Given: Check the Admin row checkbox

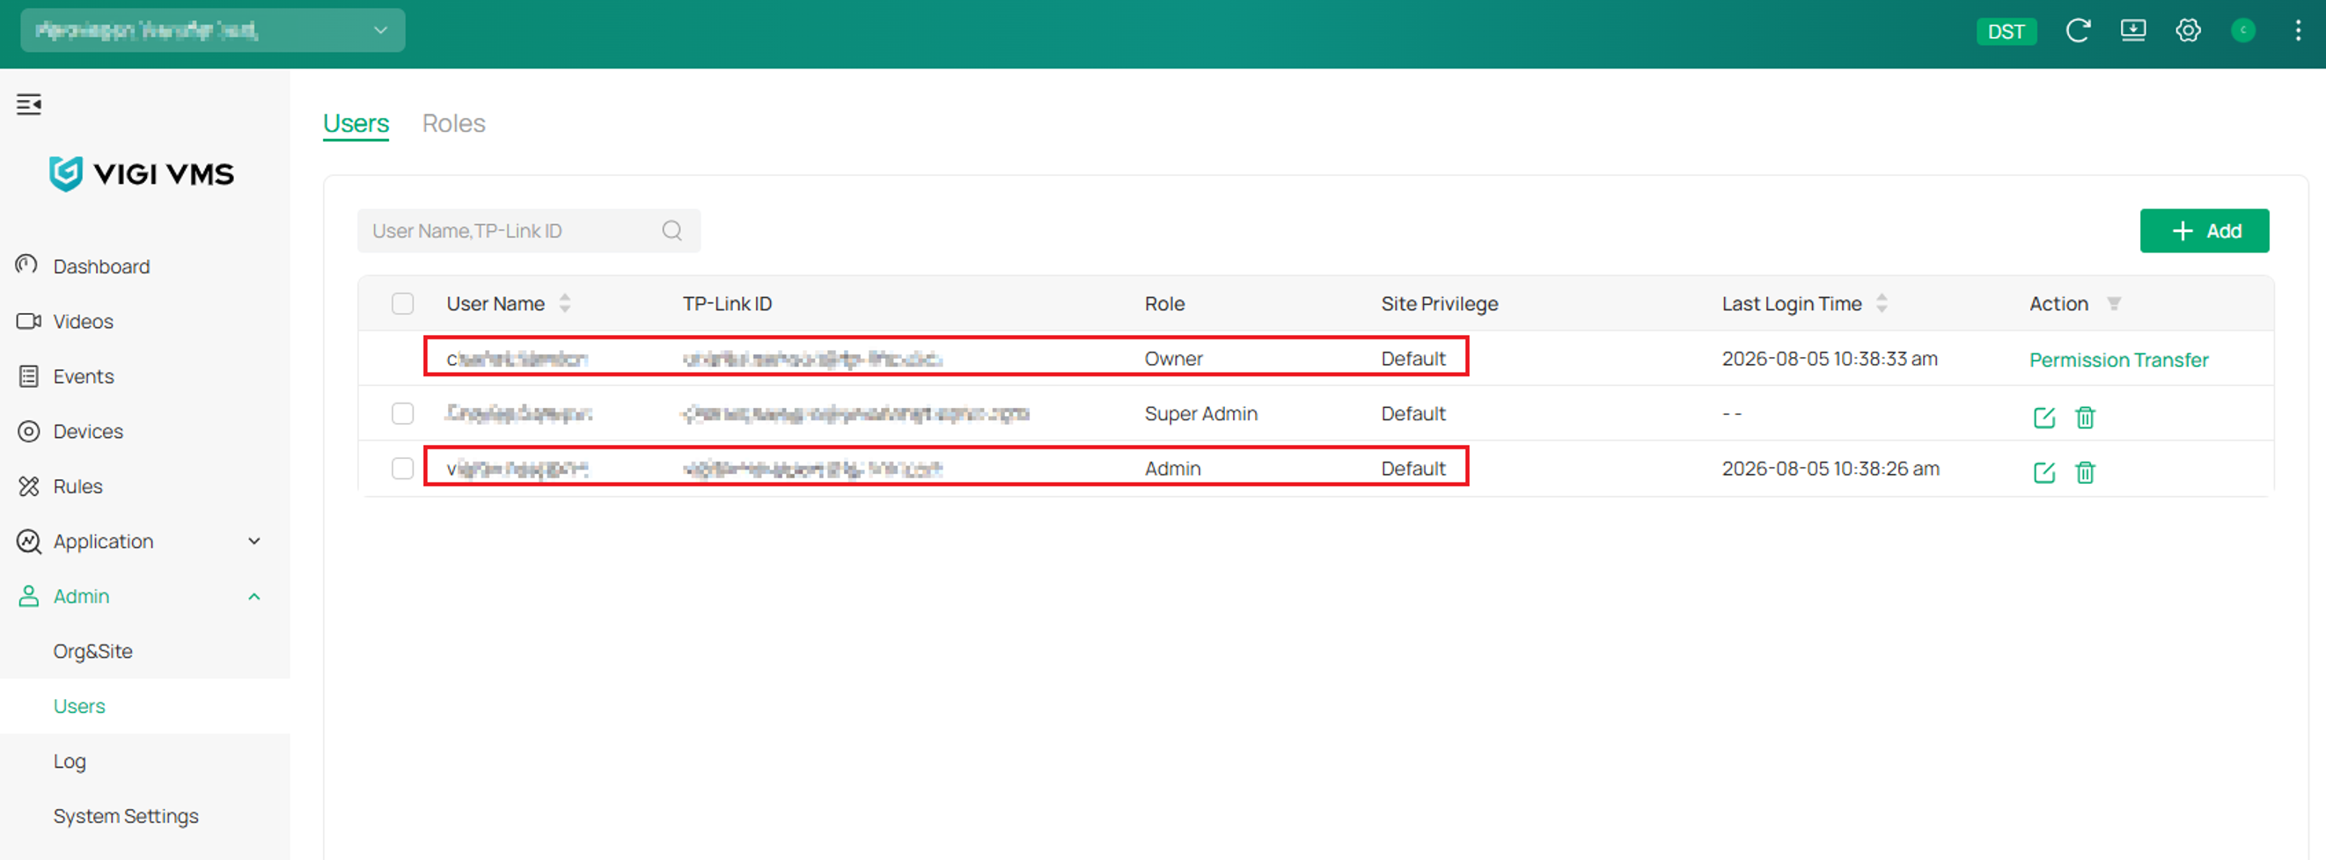Looking at the screenshot, I should (x=403, y=469).
